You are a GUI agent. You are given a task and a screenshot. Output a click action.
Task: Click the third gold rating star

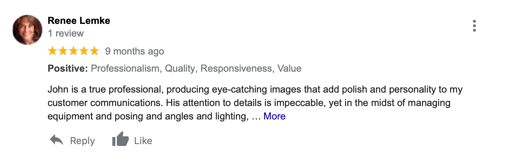pos(73,51)
